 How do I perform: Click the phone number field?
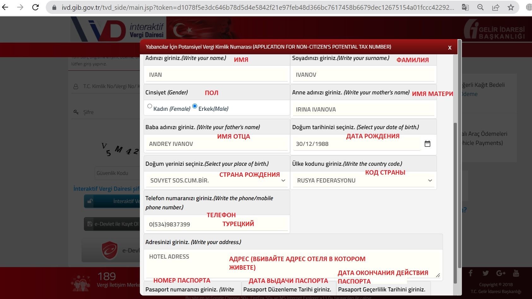217,224
